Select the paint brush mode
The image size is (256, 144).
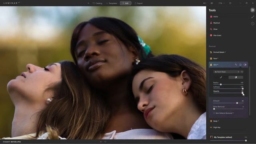coord(221,77)
